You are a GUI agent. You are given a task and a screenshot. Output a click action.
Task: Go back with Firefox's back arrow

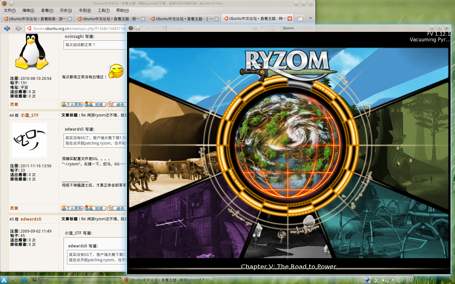pos(7,28)
